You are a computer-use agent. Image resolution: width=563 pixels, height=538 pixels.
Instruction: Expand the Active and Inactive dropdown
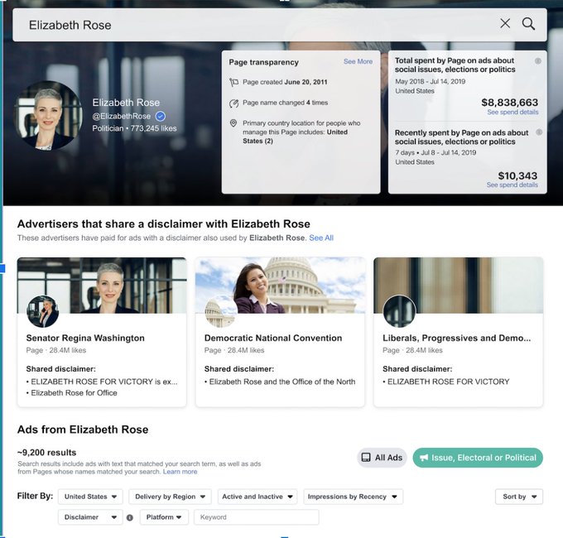coord(257,497)
